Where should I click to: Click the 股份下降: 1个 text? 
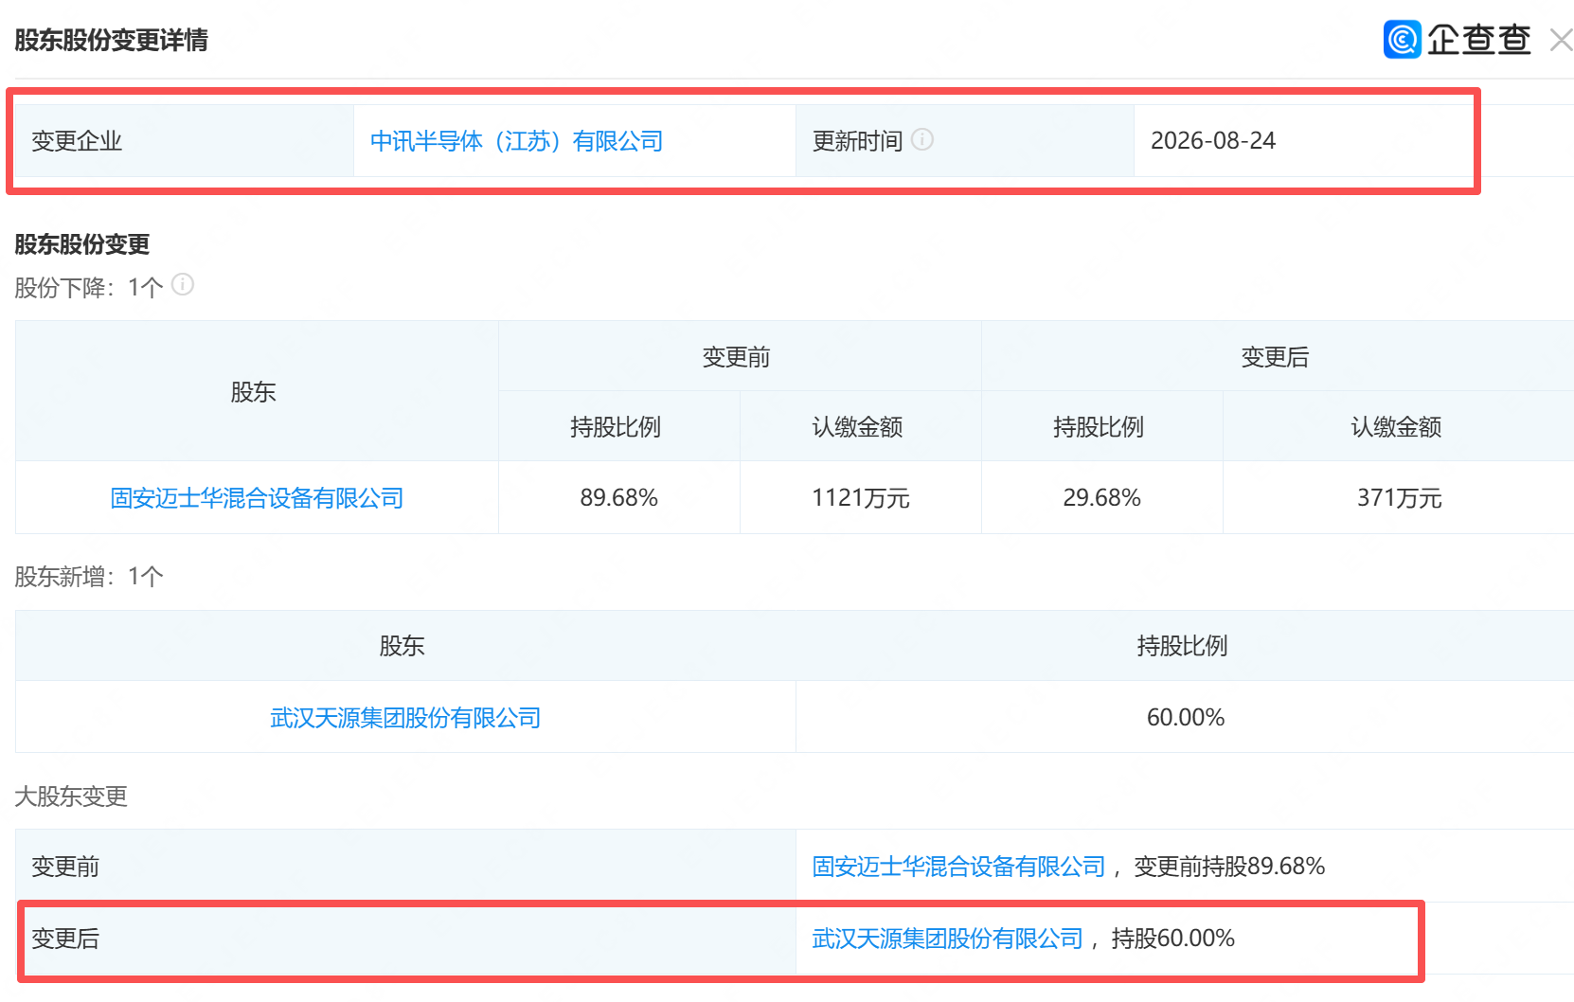click(x=89, y=287)
